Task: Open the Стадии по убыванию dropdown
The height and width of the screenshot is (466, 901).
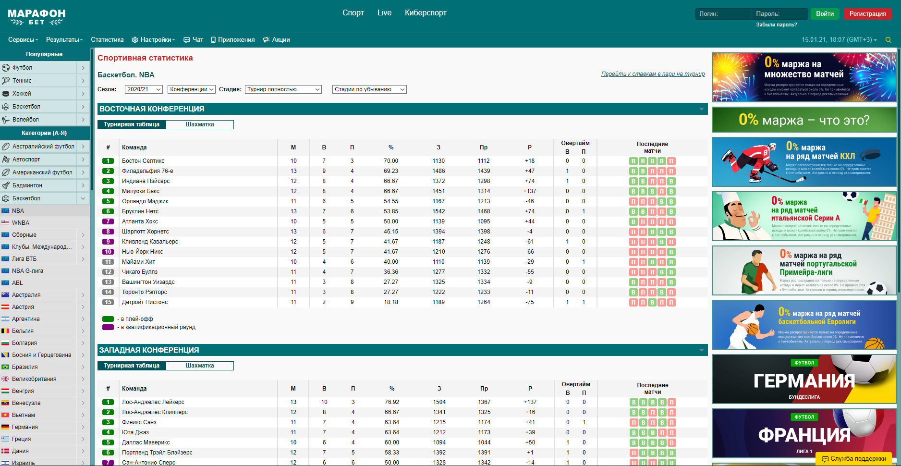Action: 369,89
